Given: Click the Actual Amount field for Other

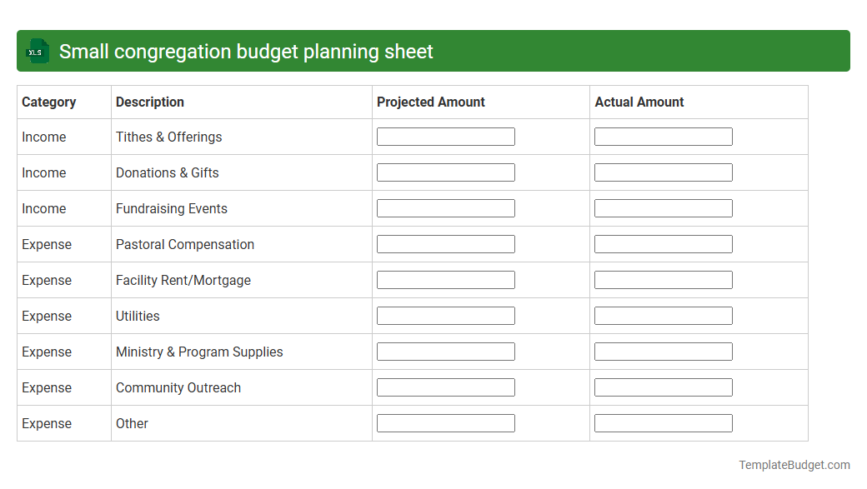Looking at the screenshot, I should pos(663,422).
